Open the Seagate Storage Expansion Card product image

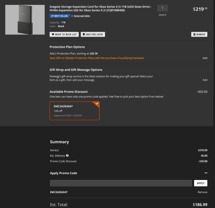(25, 20)
